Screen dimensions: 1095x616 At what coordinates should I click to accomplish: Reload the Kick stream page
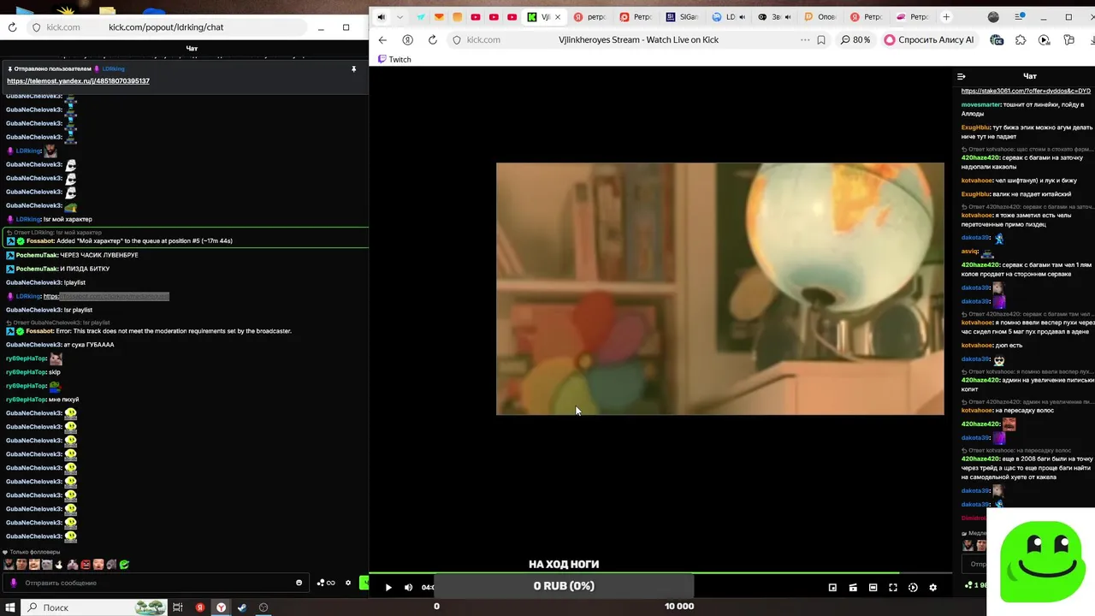[433, 39]
